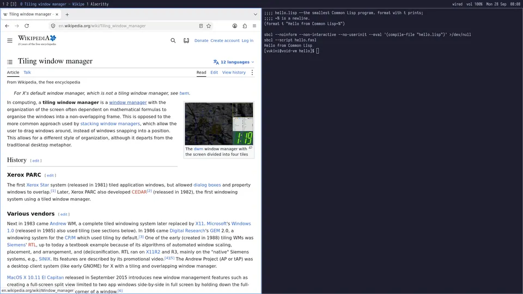Focus Alacritty in the window list

click(x=98, y=4)
